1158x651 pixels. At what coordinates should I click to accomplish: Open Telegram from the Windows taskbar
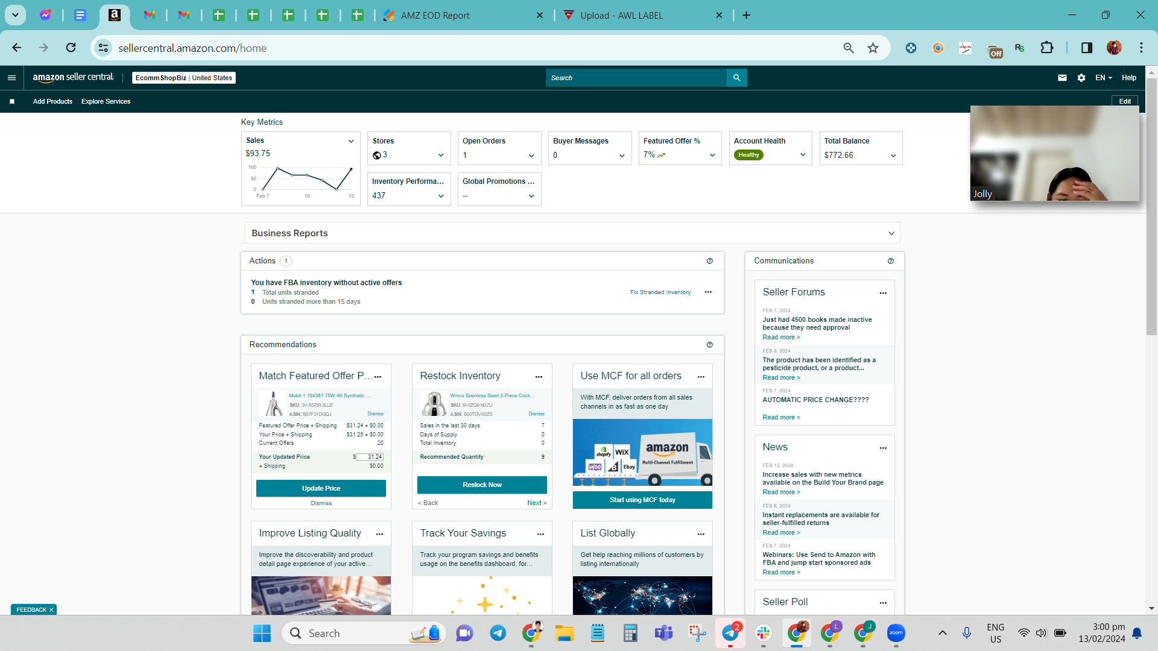pos(498,633)
